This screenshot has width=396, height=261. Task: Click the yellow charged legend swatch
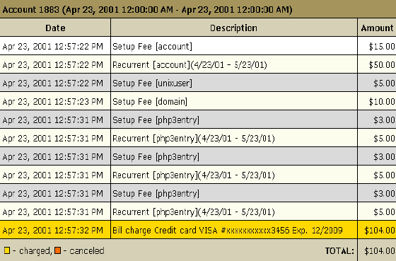[x=7, y=250]
